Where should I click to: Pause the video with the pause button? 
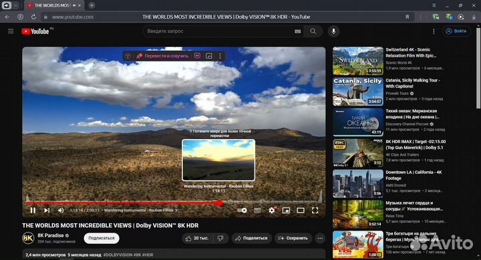point(33,211)
